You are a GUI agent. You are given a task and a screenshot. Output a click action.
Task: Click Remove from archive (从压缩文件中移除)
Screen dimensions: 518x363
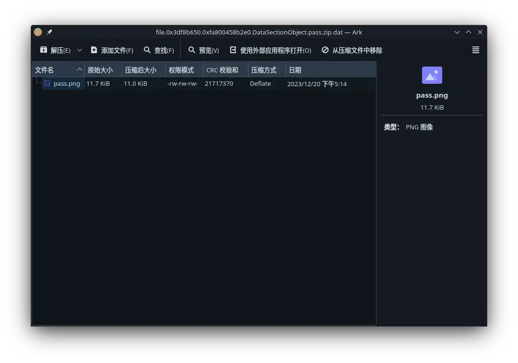click(352, 50)
